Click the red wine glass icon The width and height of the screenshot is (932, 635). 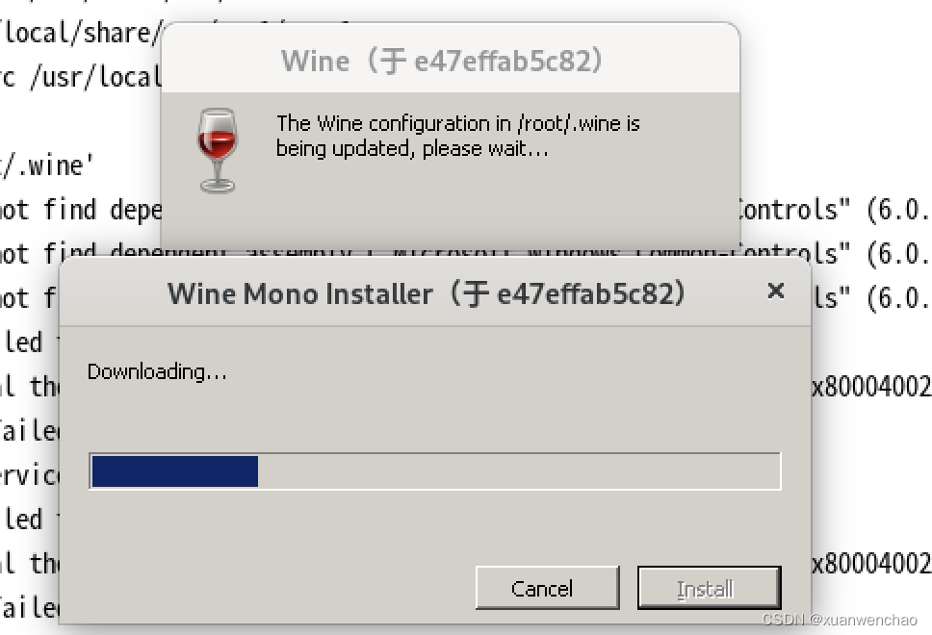point(217,150)
